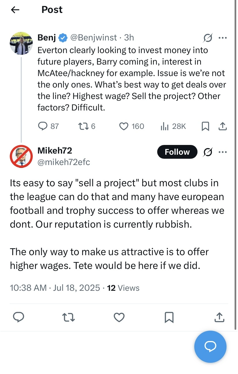This screenshot has height=374, width=238.
Task: Bookmark Mikeh72's post
Action: 169,317
